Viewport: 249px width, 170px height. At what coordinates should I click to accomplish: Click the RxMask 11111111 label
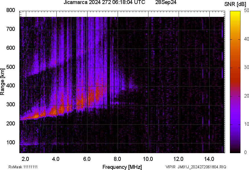23,167
